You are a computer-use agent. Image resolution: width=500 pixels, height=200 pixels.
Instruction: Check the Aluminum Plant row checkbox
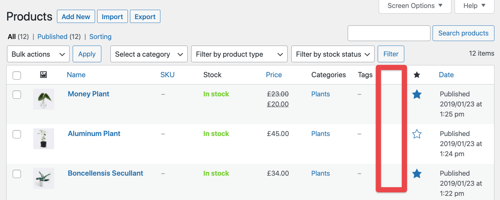17,134
